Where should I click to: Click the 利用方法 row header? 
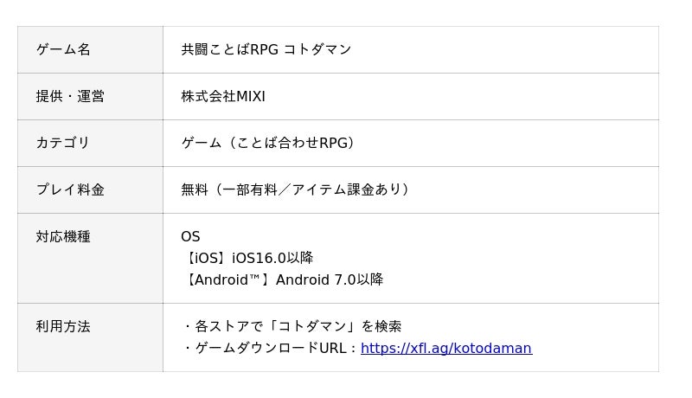pyautogui.click(x=63, y=326)
